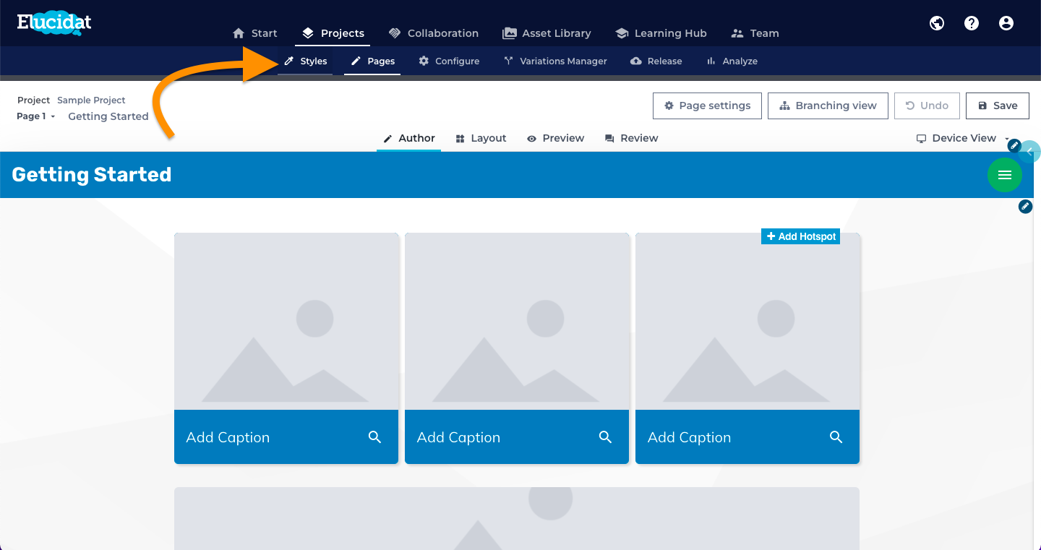Open the language globe icon
1041x550 pixels.
937,23
